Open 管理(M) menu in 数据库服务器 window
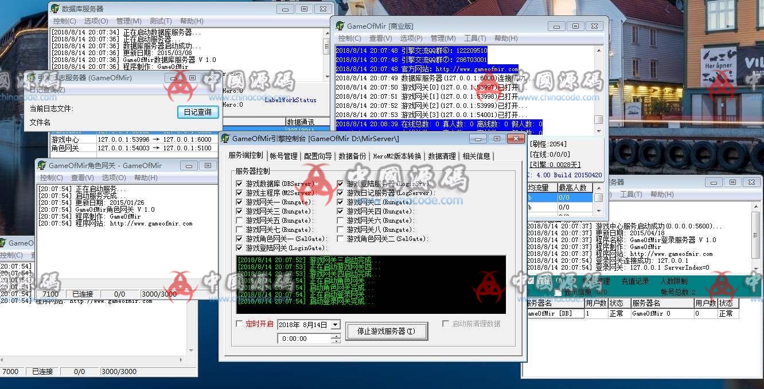 click(128, 21)
